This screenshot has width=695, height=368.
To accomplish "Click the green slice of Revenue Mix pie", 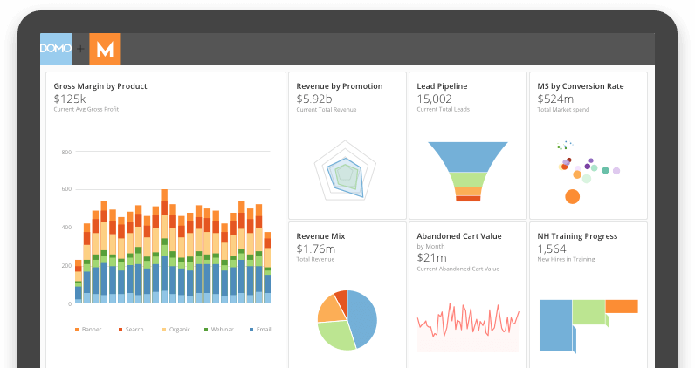I will click(x=335, y=335).
